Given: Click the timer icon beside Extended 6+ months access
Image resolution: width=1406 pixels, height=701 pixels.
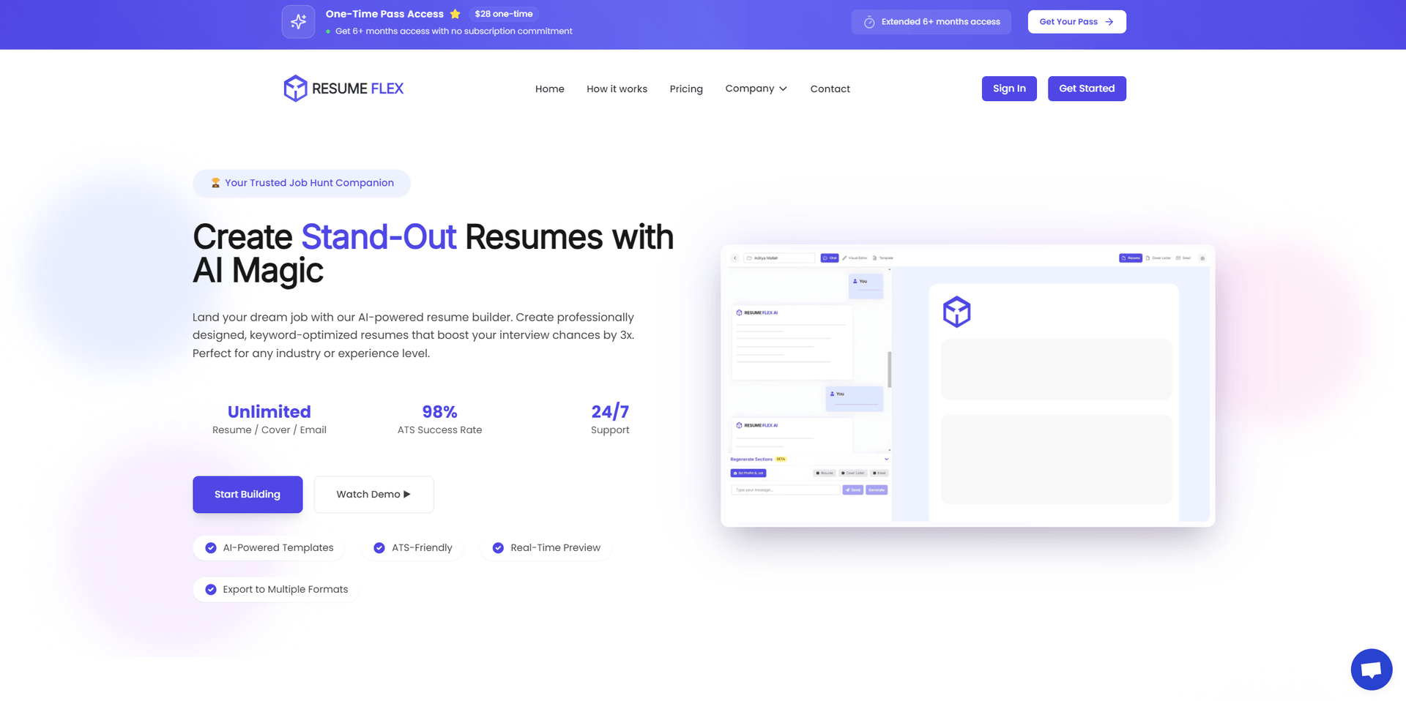Looking at the screenshot, I should click(x=869, y=22).
